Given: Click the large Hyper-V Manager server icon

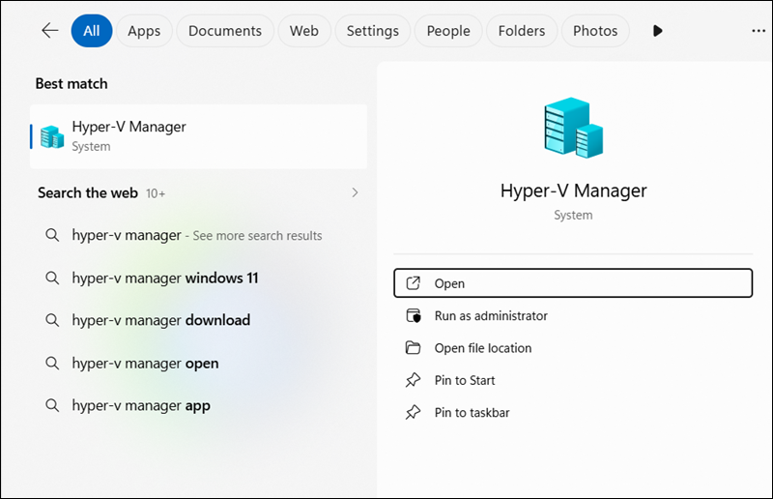Looking at the screenshot, I should pos(573,128).
